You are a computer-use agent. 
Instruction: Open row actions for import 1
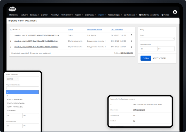[x=131, y=47]
